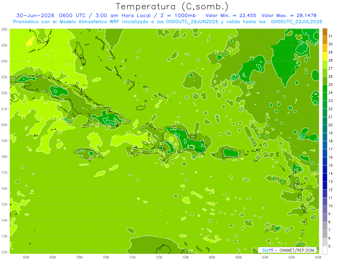Click the '80W' longitude axis label
The height and width of the screenshot is (261, 338).
pyautogui.click(x=53, y=257)
